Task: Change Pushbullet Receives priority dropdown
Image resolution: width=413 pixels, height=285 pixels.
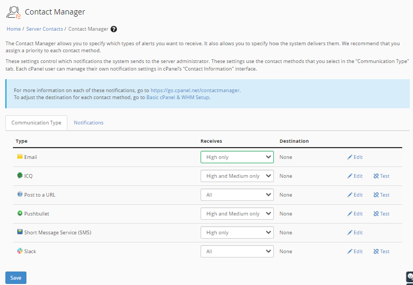Action: 237,214
